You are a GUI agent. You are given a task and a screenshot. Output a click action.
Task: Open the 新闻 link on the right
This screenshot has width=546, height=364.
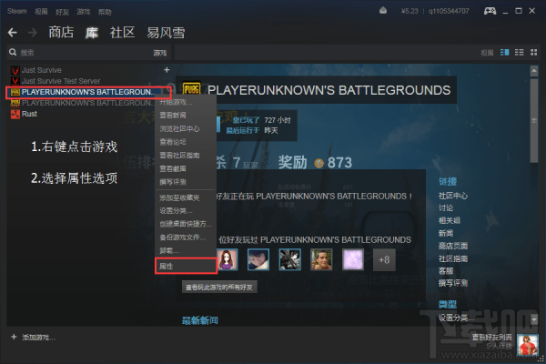point(446,233)
